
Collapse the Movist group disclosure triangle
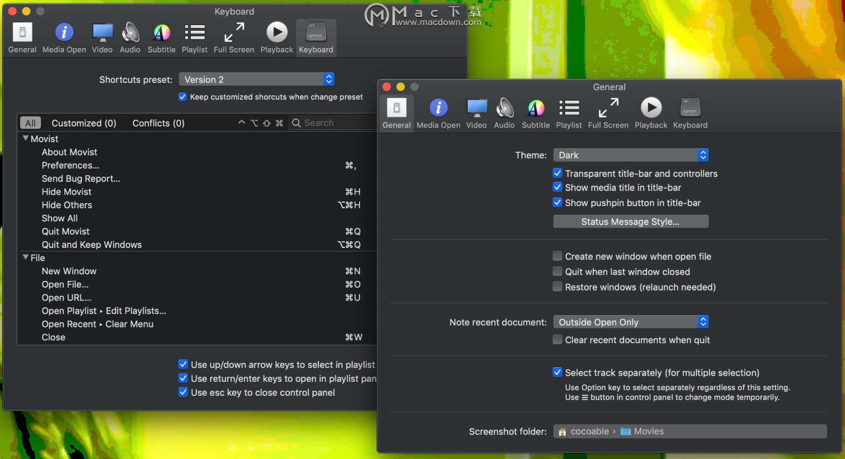25,138
